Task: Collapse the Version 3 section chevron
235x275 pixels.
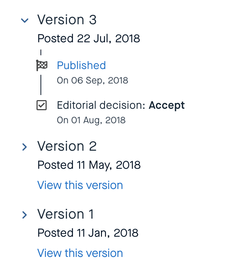Action: click(25, 21)
